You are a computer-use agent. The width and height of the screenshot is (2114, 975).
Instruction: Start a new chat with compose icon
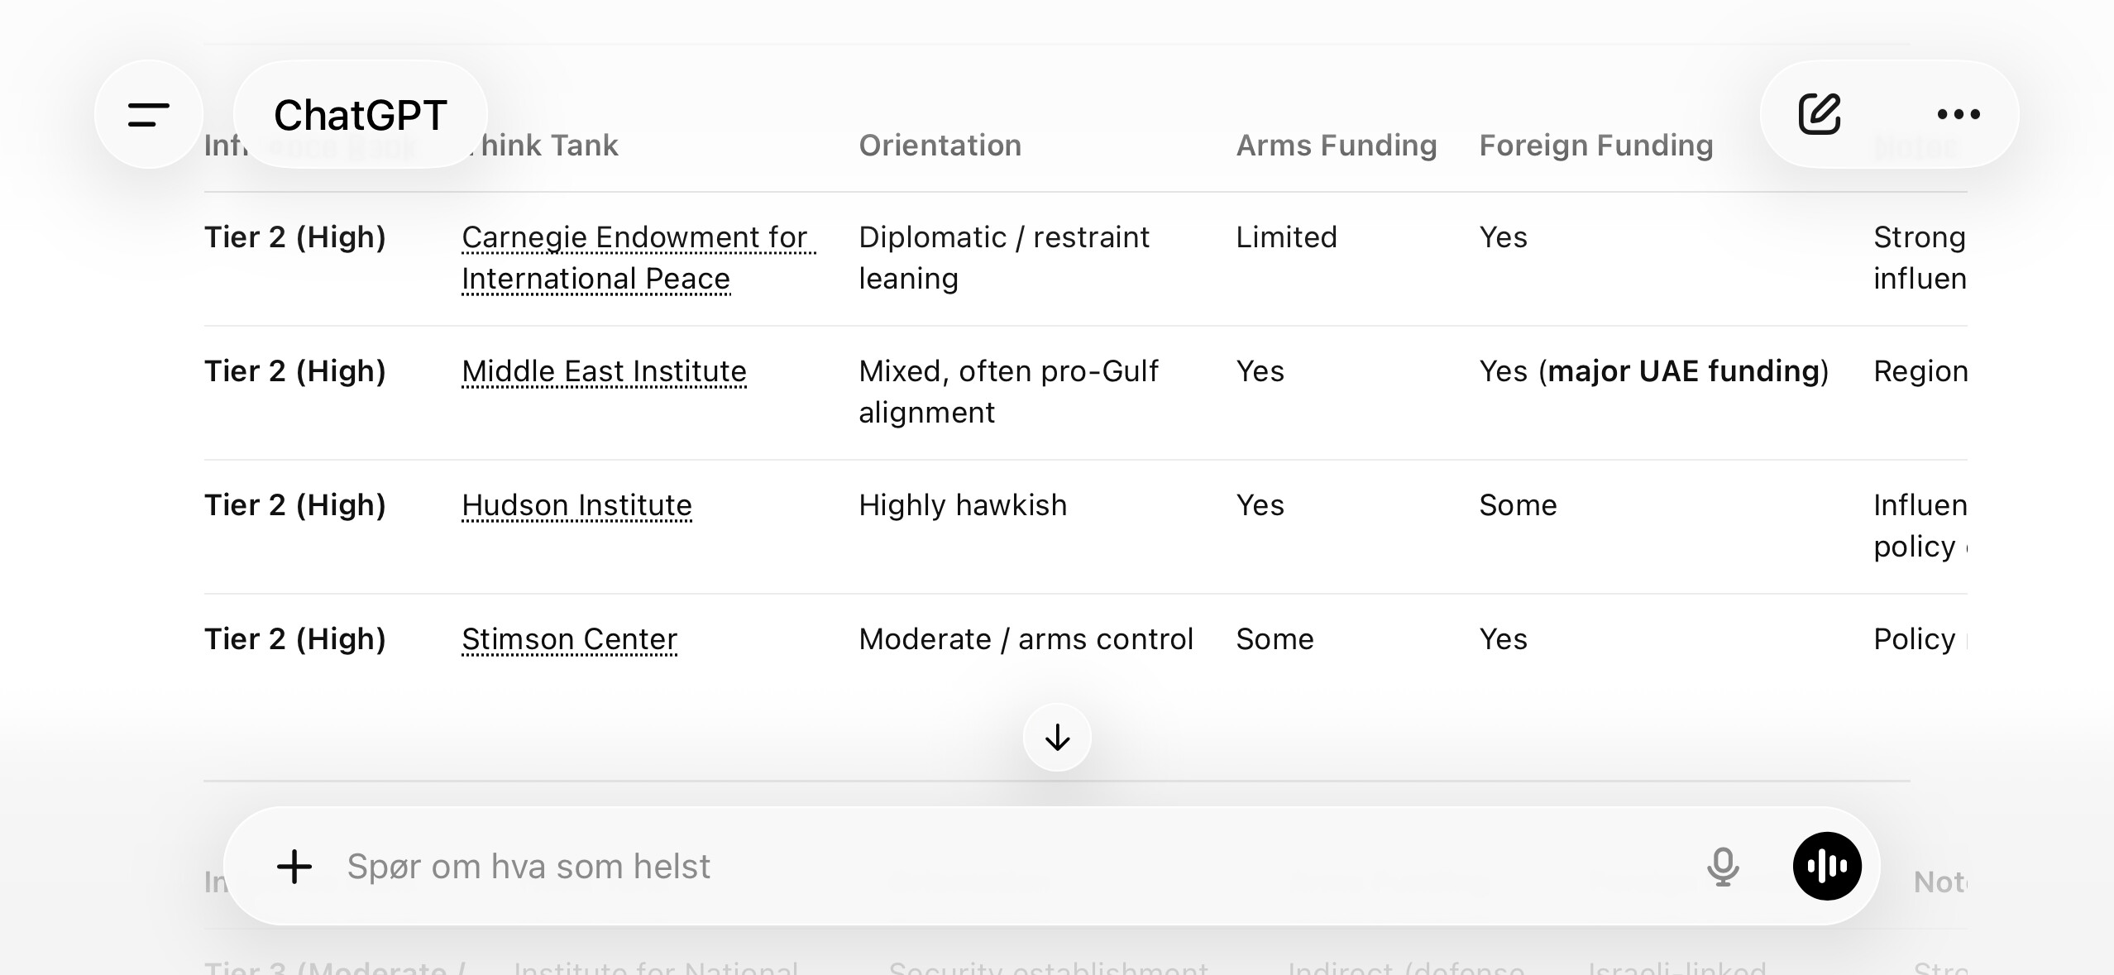[1820, 114]
